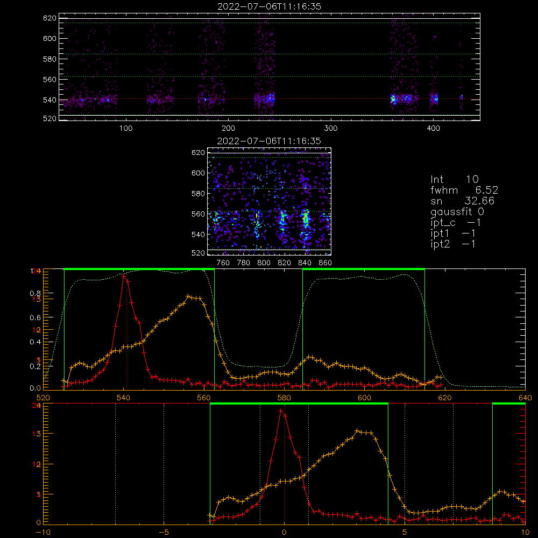Select the 'ipt2 -1' text line
Screen dimensions: 538x538
tap(453, 244)
